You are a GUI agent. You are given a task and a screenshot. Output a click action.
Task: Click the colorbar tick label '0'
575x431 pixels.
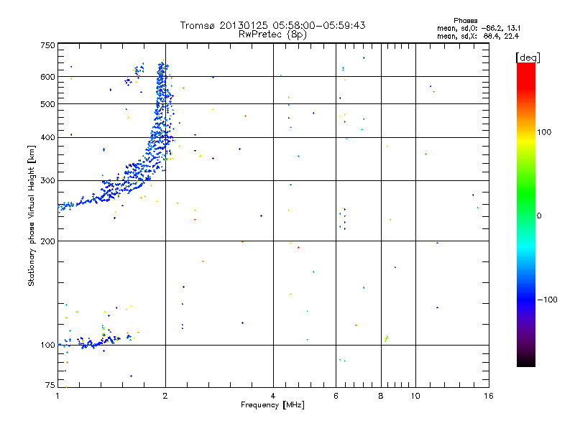click(539, 216)
